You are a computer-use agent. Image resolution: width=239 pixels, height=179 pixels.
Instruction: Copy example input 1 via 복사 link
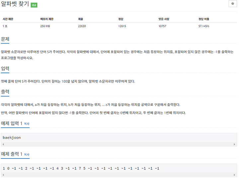point(27,124)
